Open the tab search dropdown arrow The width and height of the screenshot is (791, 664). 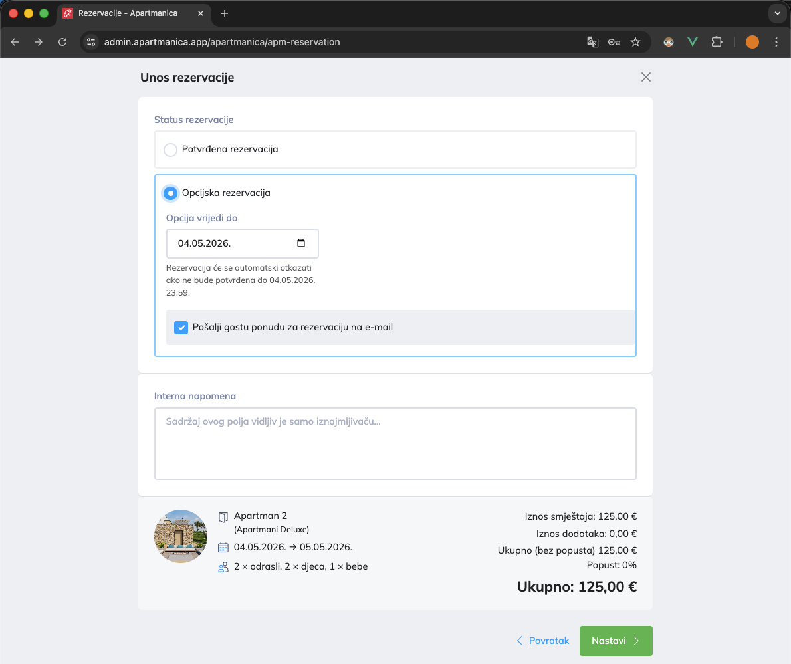tap(778, 13)
